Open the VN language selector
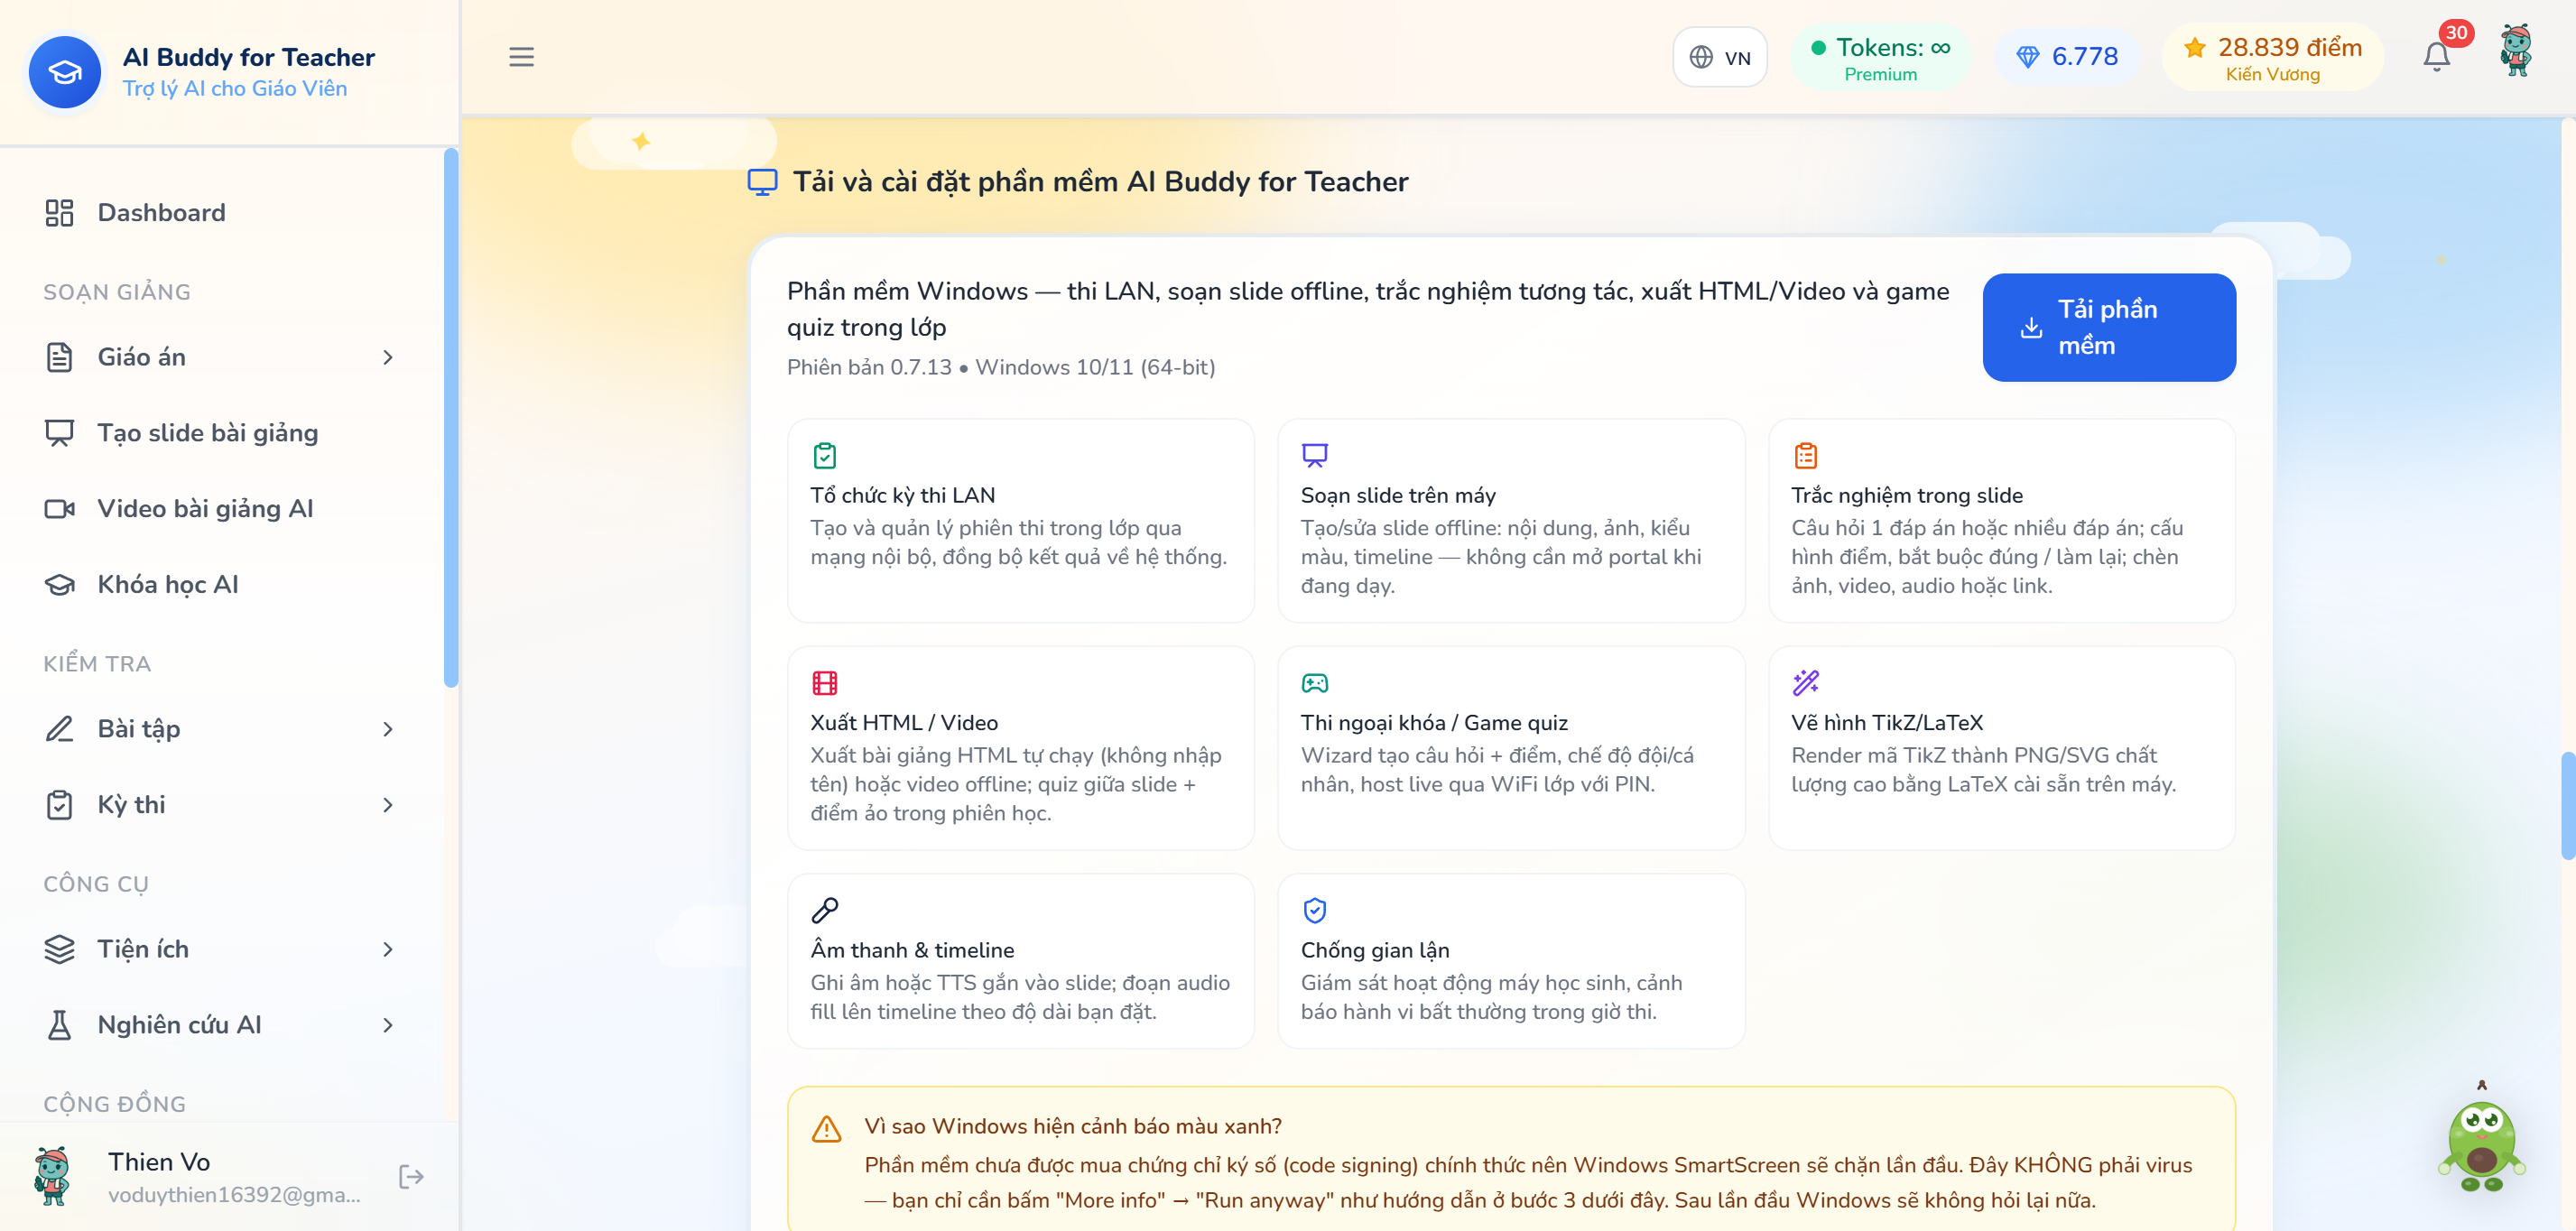The image size is (2576, 1231). (1719, 57)
